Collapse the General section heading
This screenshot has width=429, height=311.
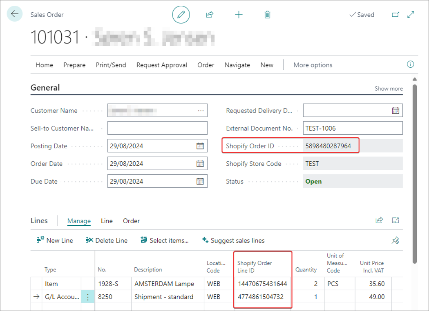click(45, 87)
